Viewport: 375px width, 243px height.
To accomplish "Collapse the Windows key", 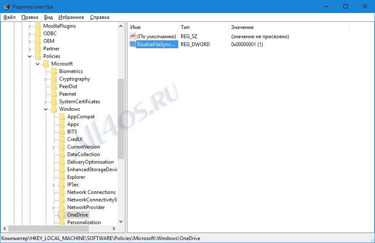I will [x=45, y=109].
